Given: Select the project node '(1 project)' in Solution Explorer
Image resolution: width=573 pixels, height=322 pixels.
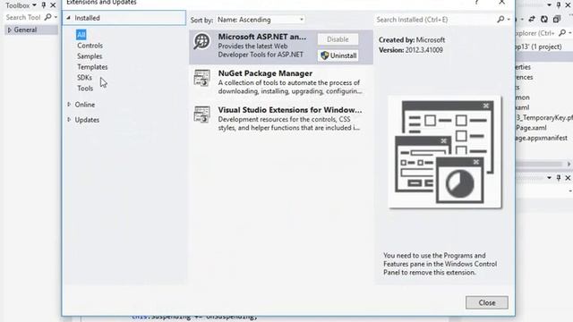Looking at the screenshot, I should tap(539, 47).
